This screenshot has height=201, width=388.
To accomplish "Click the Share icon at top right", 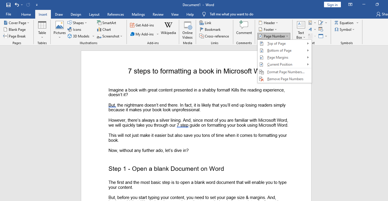I will [378, 14].
